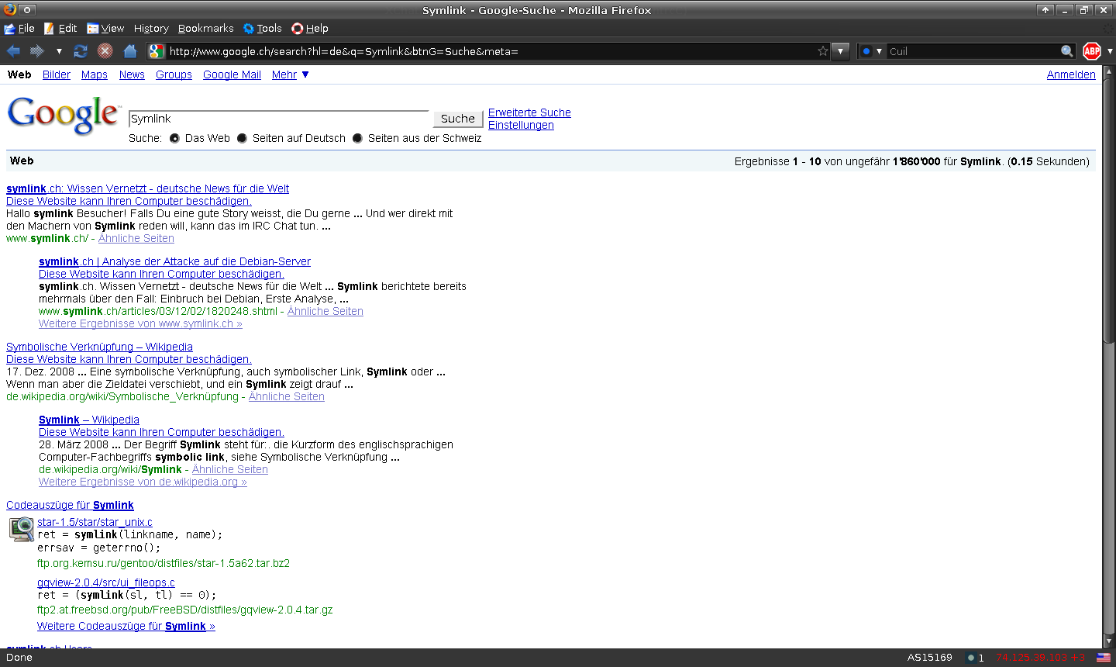Click the Suche button
Viewport: 1116px width, 667px height.
coord(457,119)
